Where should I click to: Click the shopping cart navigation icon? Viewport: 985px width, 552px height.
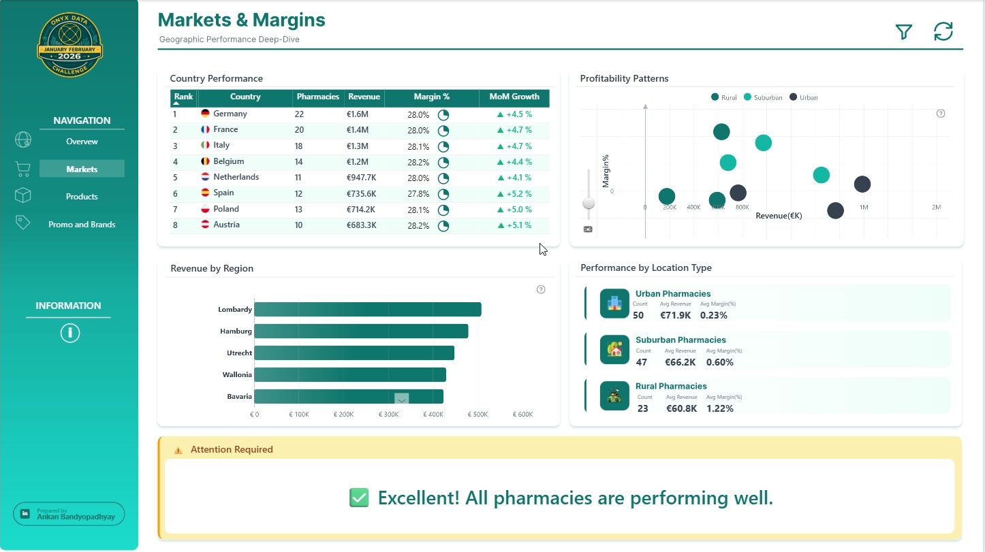coord(23,169)
